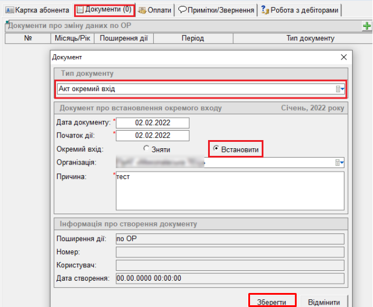Viewport: 373px width, 307px height.
Task: Click the Період column header
Action: tap(192, 39)
